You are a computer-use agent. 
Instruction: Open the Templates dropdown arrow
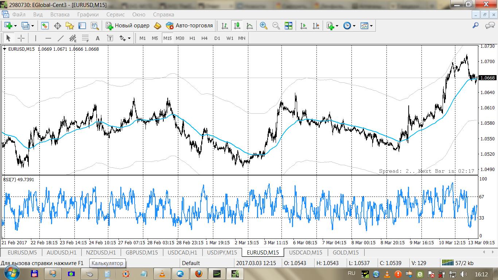pos(371,26)
